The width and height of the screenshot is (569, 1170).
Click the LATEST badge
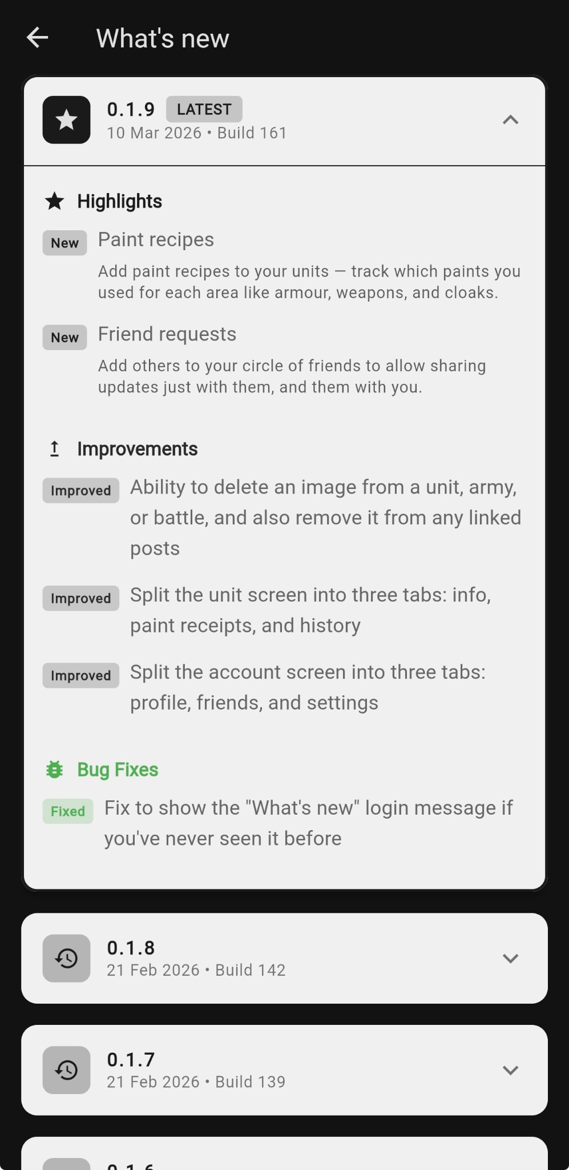(204, 109)
